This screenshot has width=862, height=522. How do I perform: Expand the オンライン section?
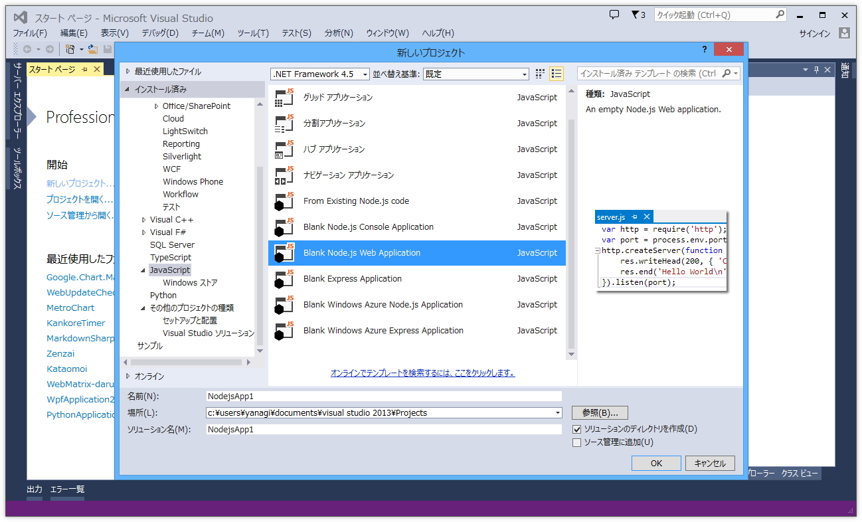(128, 377)
